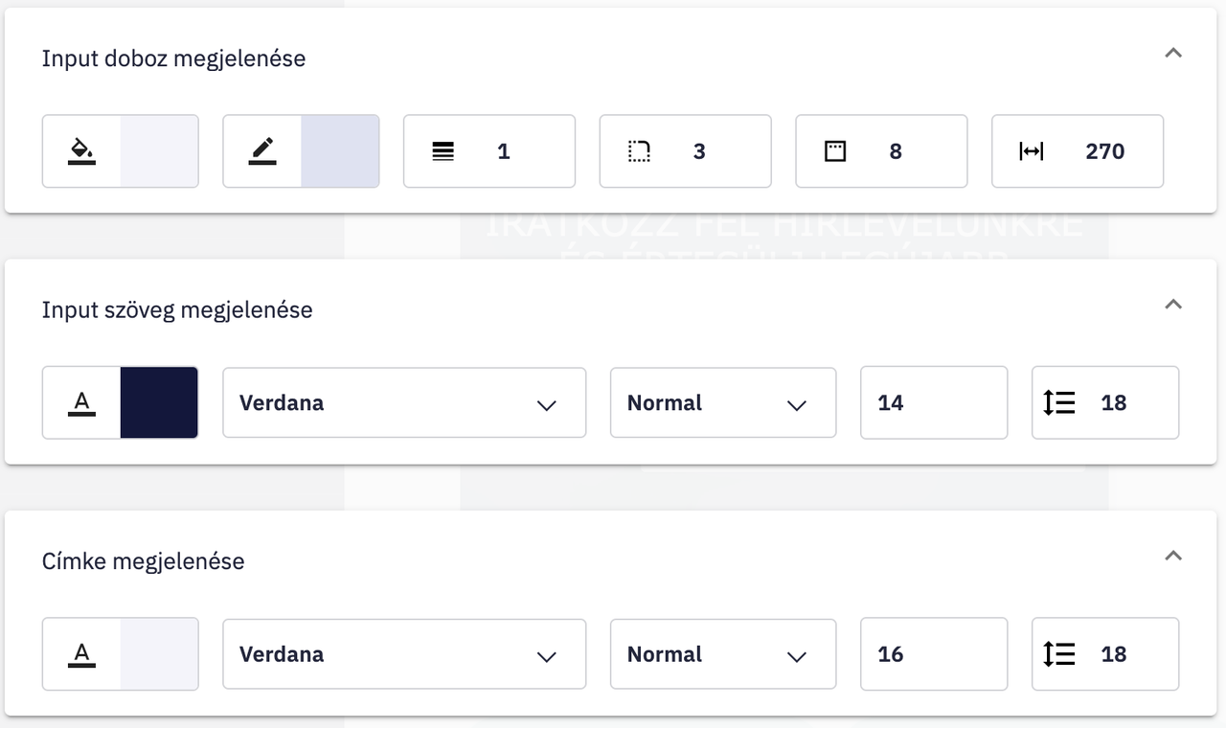Click the corner radius dashed square icon
Screen dimensions: 1226x729
[x=639, y=151]
